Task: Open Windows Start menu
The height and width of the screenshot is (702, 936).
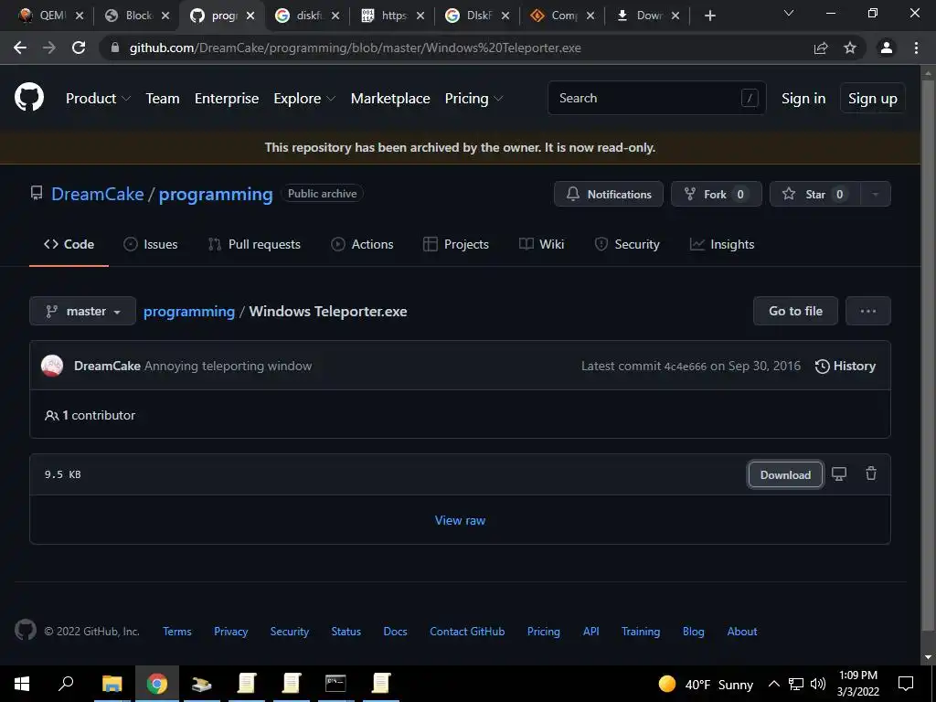Action: (22, 684)
